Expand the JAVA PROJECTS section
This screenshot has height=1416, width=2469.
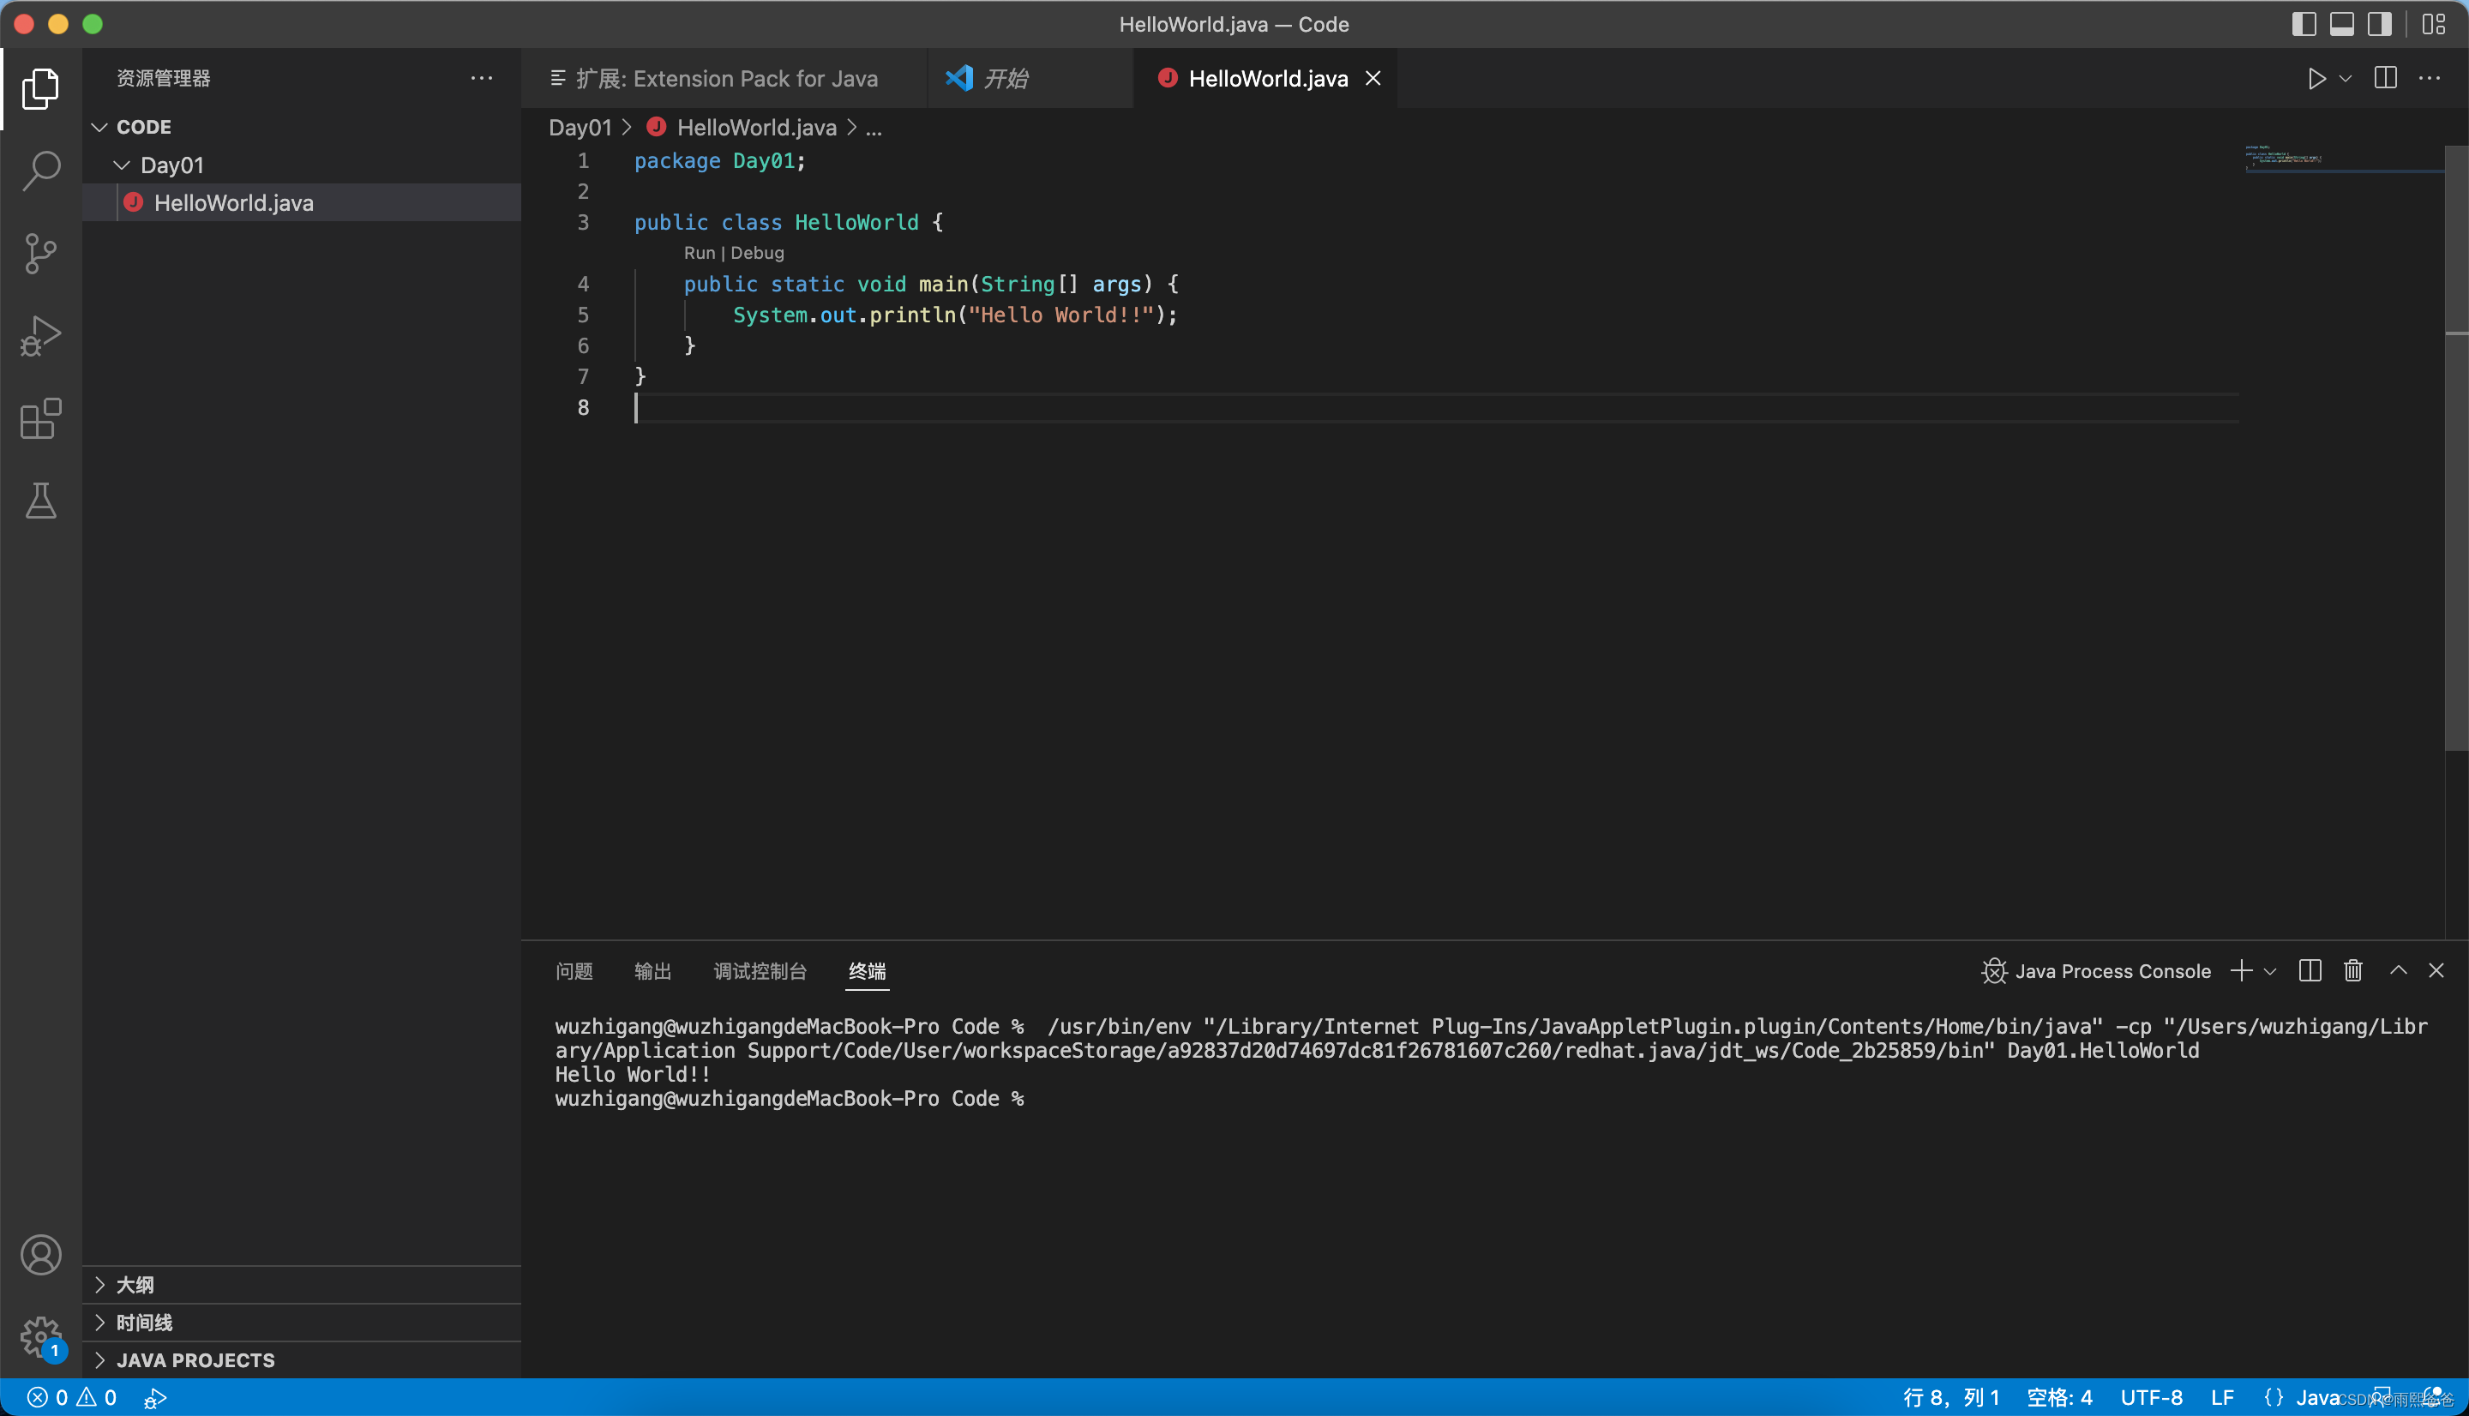[x=302, y=1360]
